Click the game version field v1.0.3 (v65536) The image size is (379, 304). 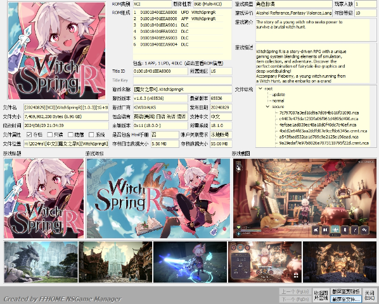point(160,99)
